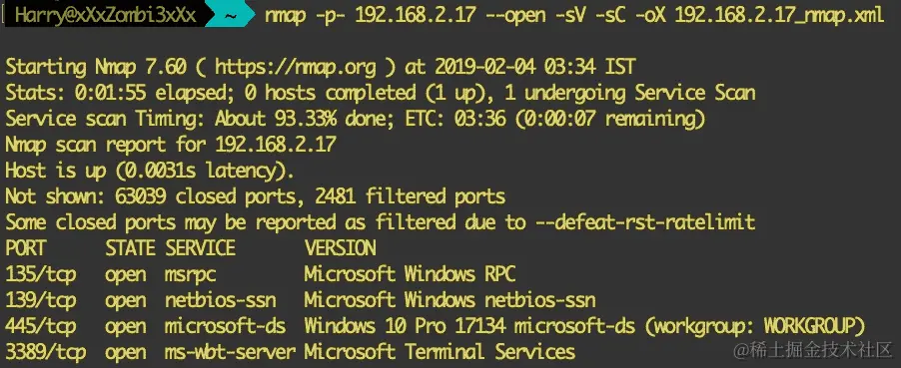901x368 pixels.
Task: Click the nmap command text
Action: [574, 16]
